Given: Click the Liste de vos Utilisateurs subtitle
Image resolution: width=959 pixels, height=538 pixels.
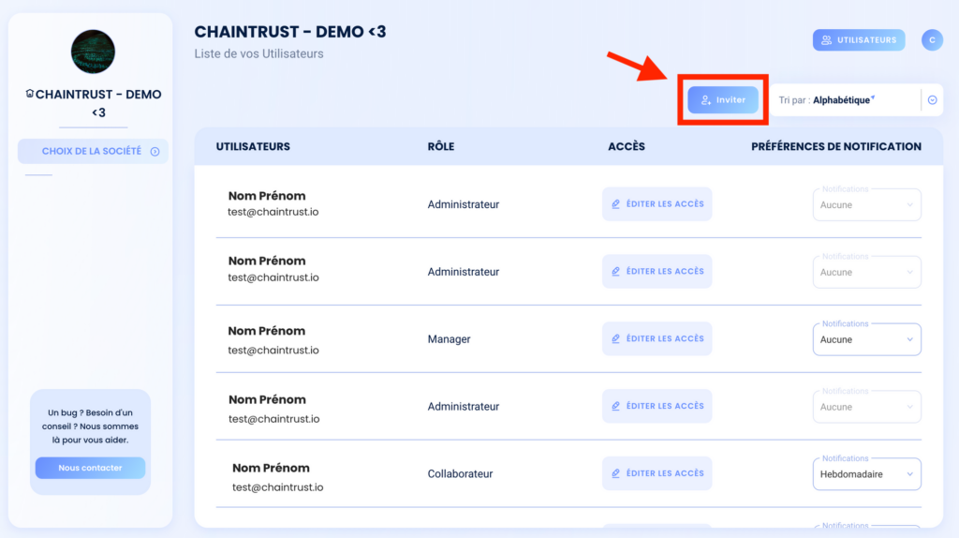Looking at the screenshot, I should point(258,53).
